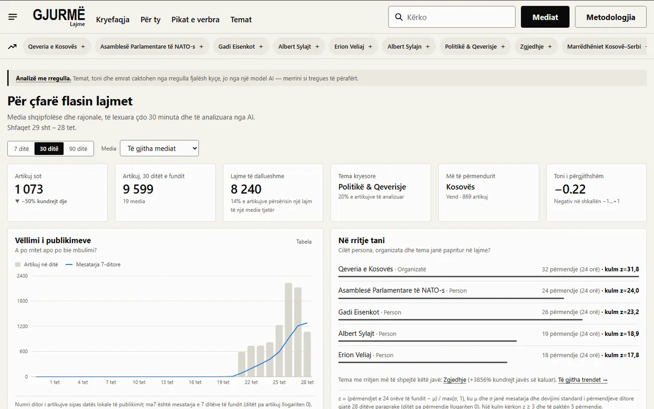Open Temat page

(241, 20)
